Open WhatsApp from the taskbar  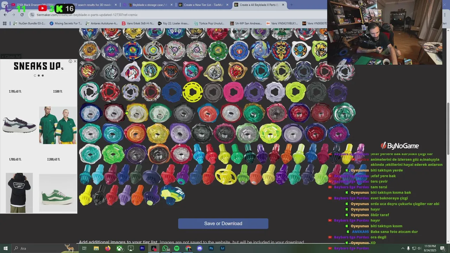[165, 248]
